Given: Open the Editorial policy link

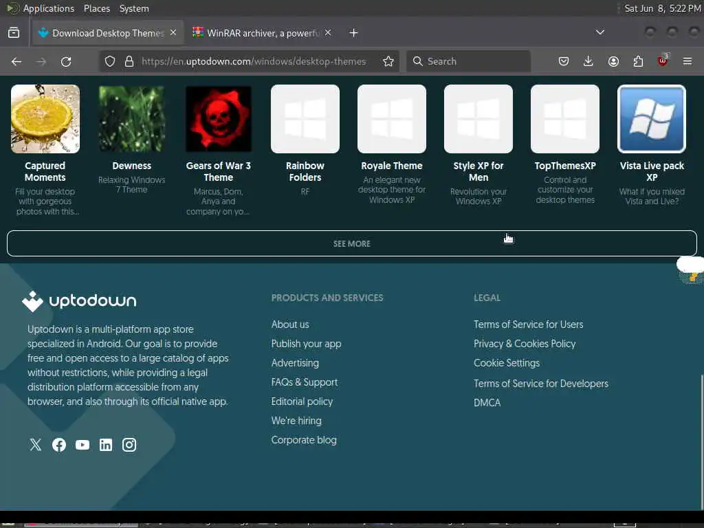Looking at the screenshot, I should pos(302,401).
